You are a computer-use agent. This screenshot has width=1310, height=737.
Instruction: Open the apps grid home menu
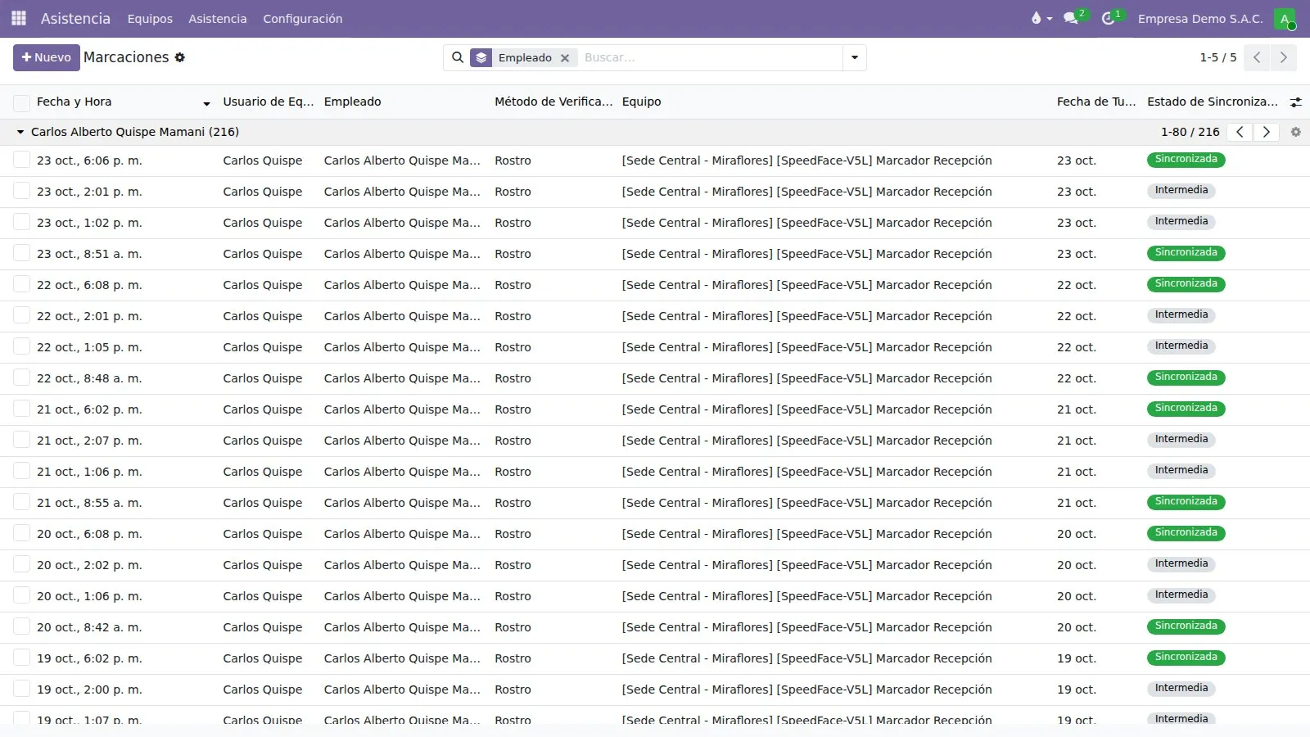pos(19,18)
